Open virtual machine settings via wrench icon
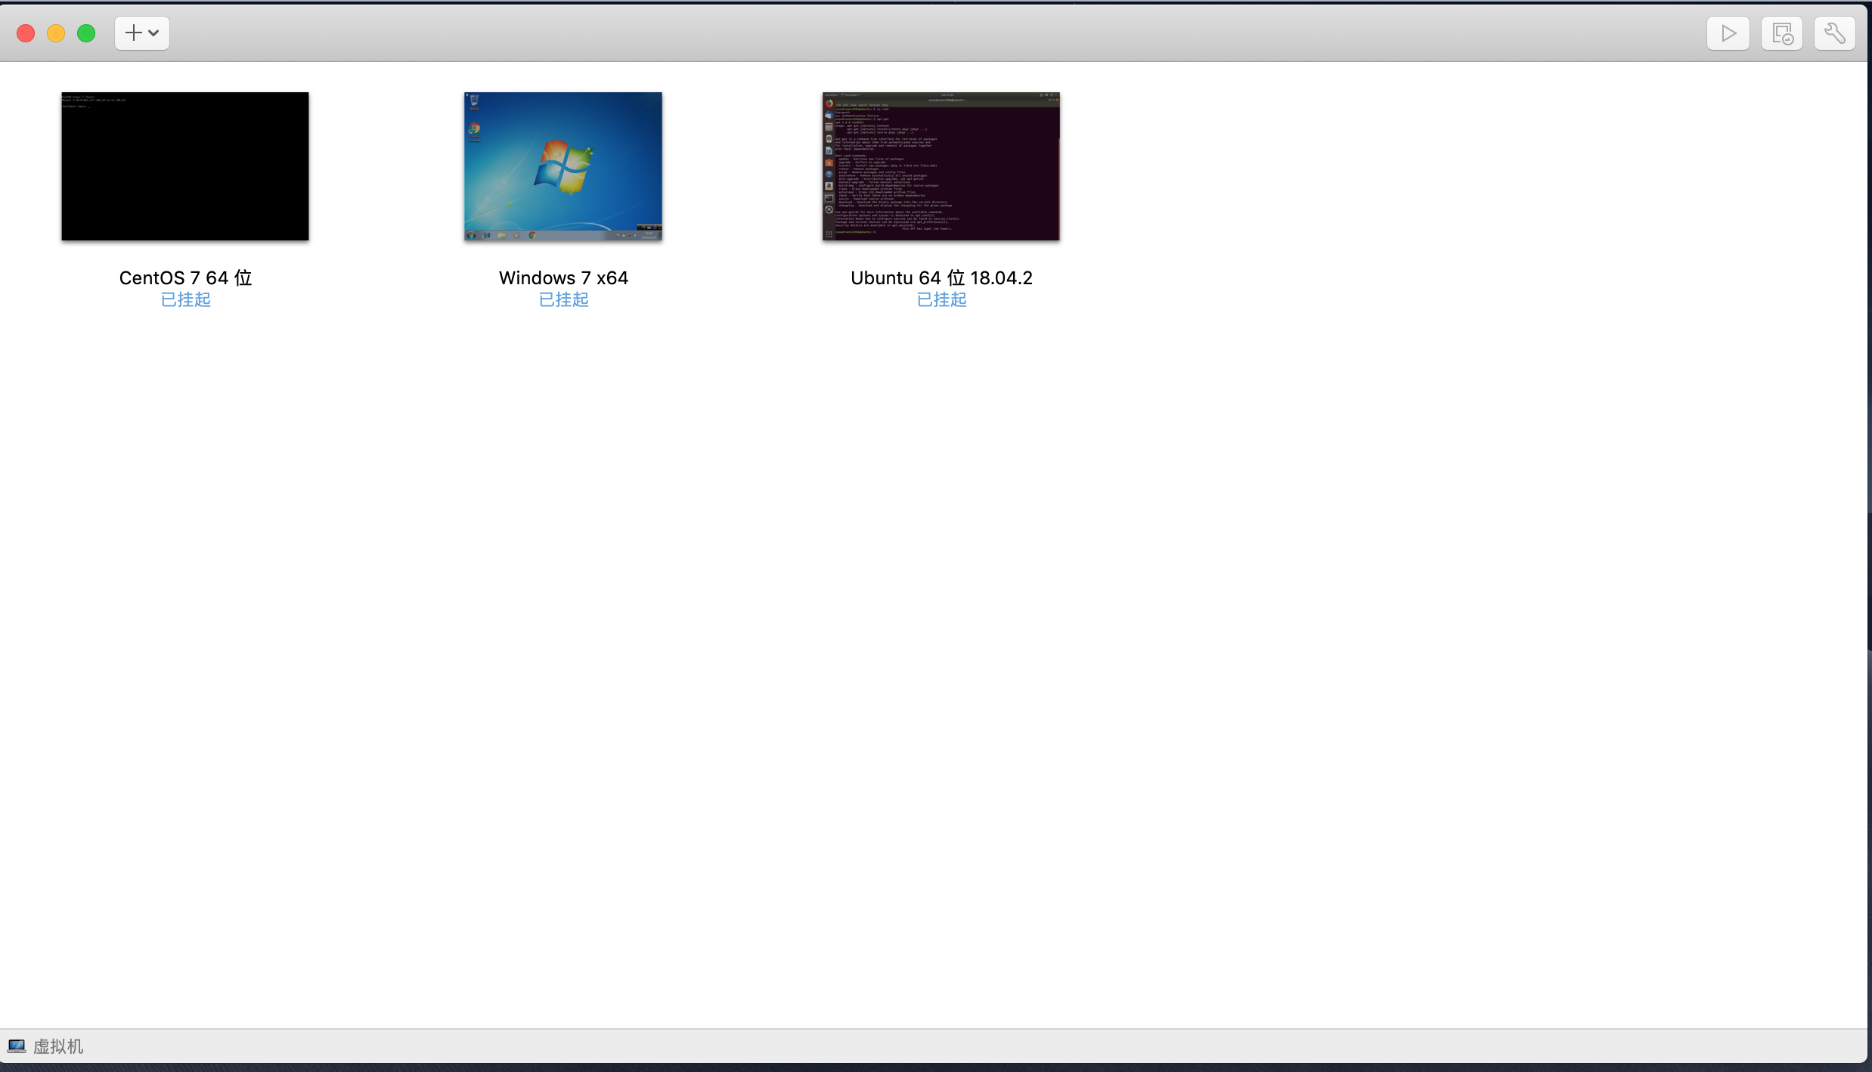The width and height of the screenshot is (1872, 1072). coord(1834,33)
